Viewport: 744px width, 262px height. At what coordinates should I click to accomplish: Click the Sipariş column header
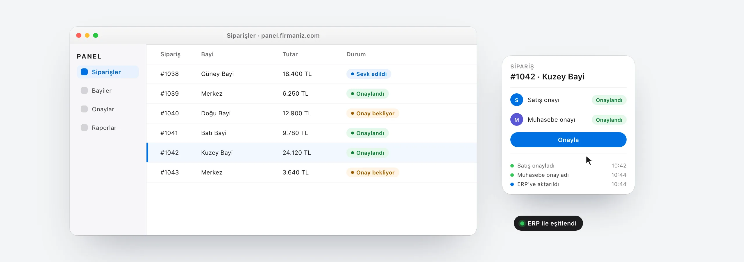click(170, 54)
